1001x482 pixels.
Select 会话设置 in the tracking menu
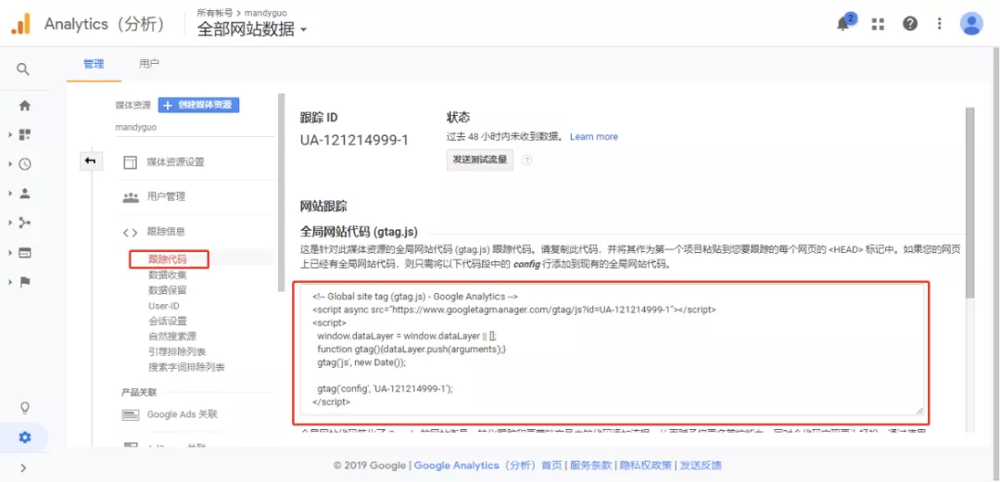pos(167,321)
